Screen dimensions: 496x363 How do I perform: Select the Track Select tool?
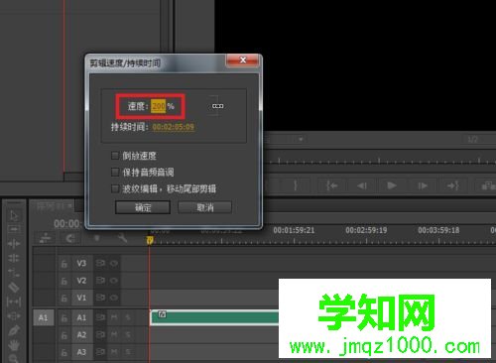[x=14, y=229]
